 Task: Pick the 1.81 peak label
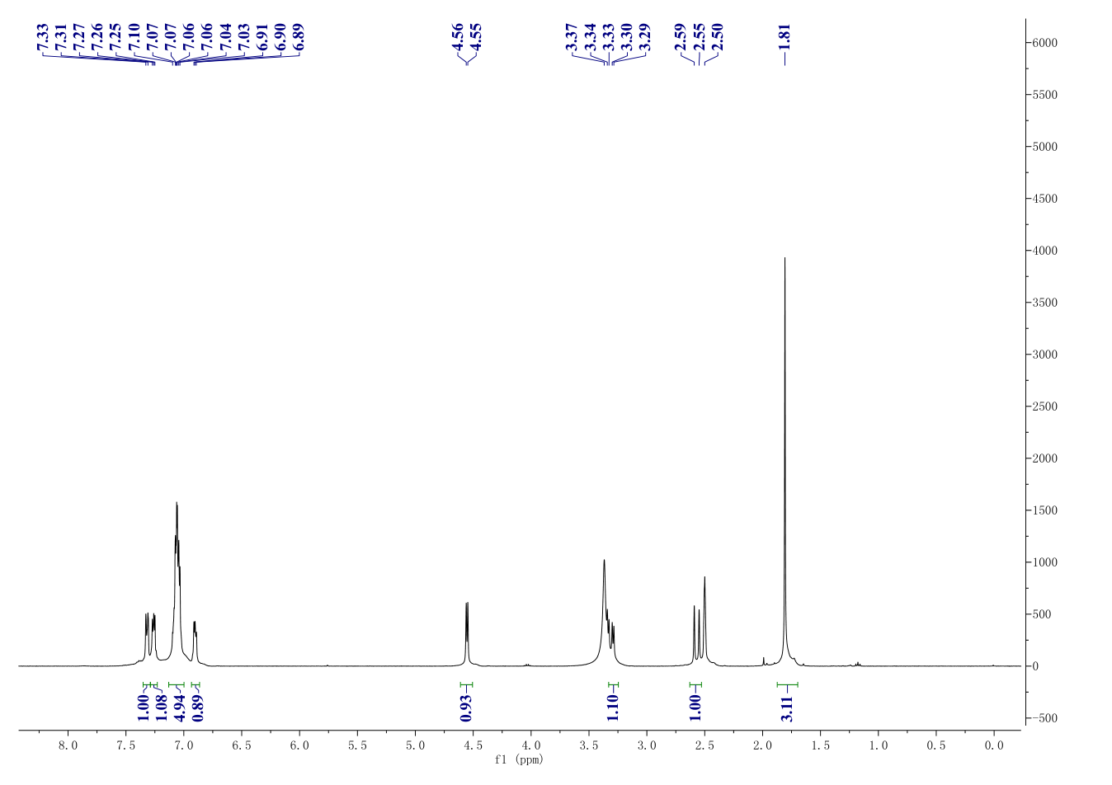pyautogui.click(x=785, y=38)
